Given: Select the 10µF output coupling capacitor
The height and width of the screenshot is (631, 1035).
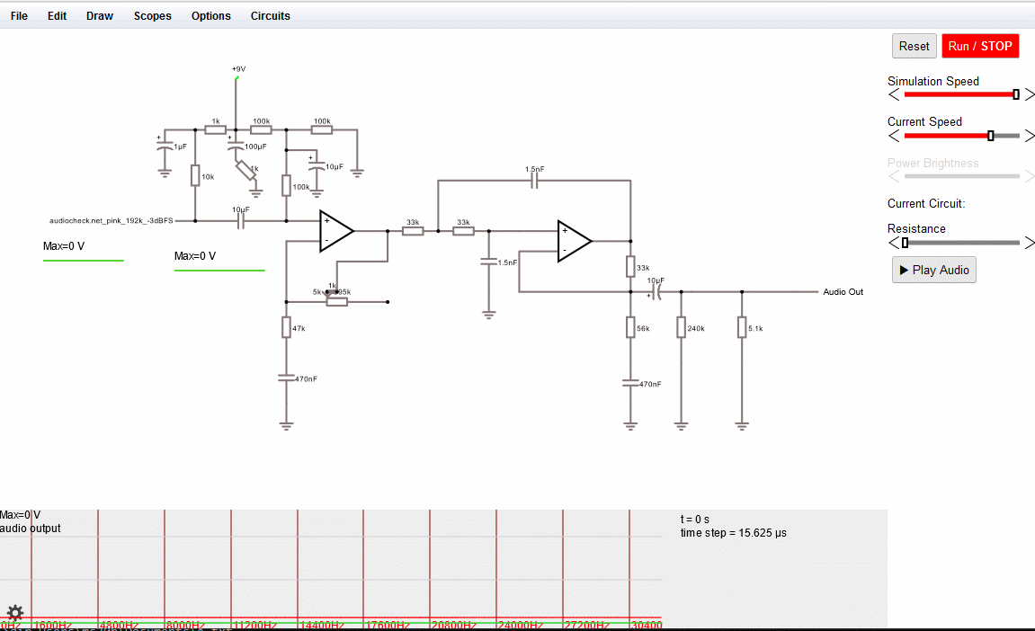Looking at the screenshot, I should tap(656, 291).
